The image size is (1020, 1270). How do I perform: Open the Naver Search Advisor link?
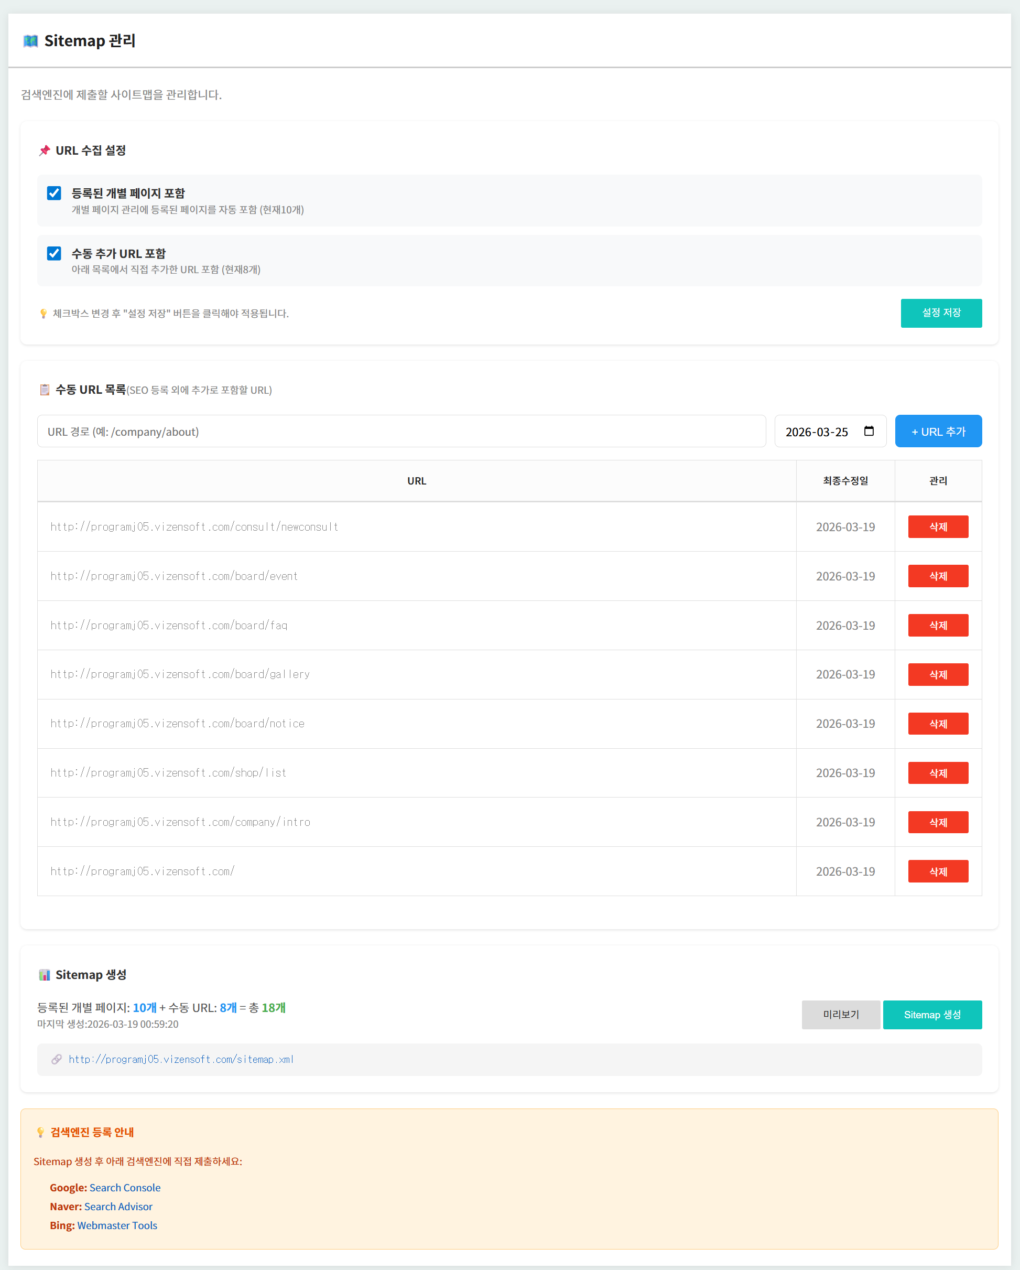[x=118, y=1207]
